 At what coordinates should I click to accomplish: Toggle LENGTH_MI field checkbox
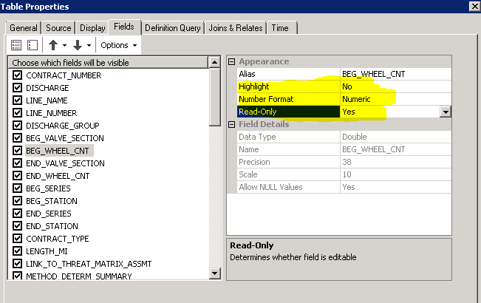[18, 251]
